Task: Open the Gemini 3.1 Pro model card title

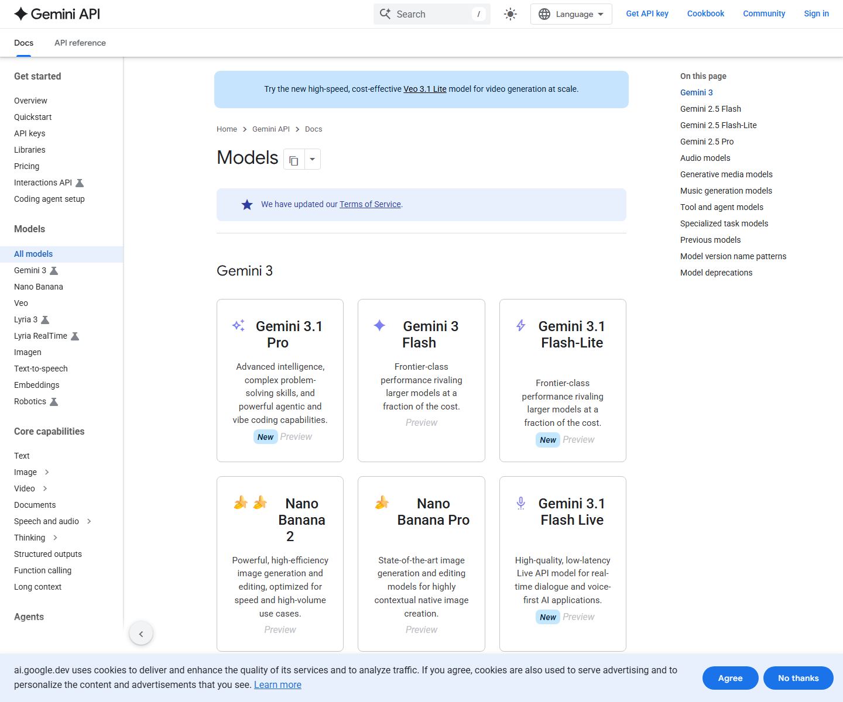Action: click(289, 335)
